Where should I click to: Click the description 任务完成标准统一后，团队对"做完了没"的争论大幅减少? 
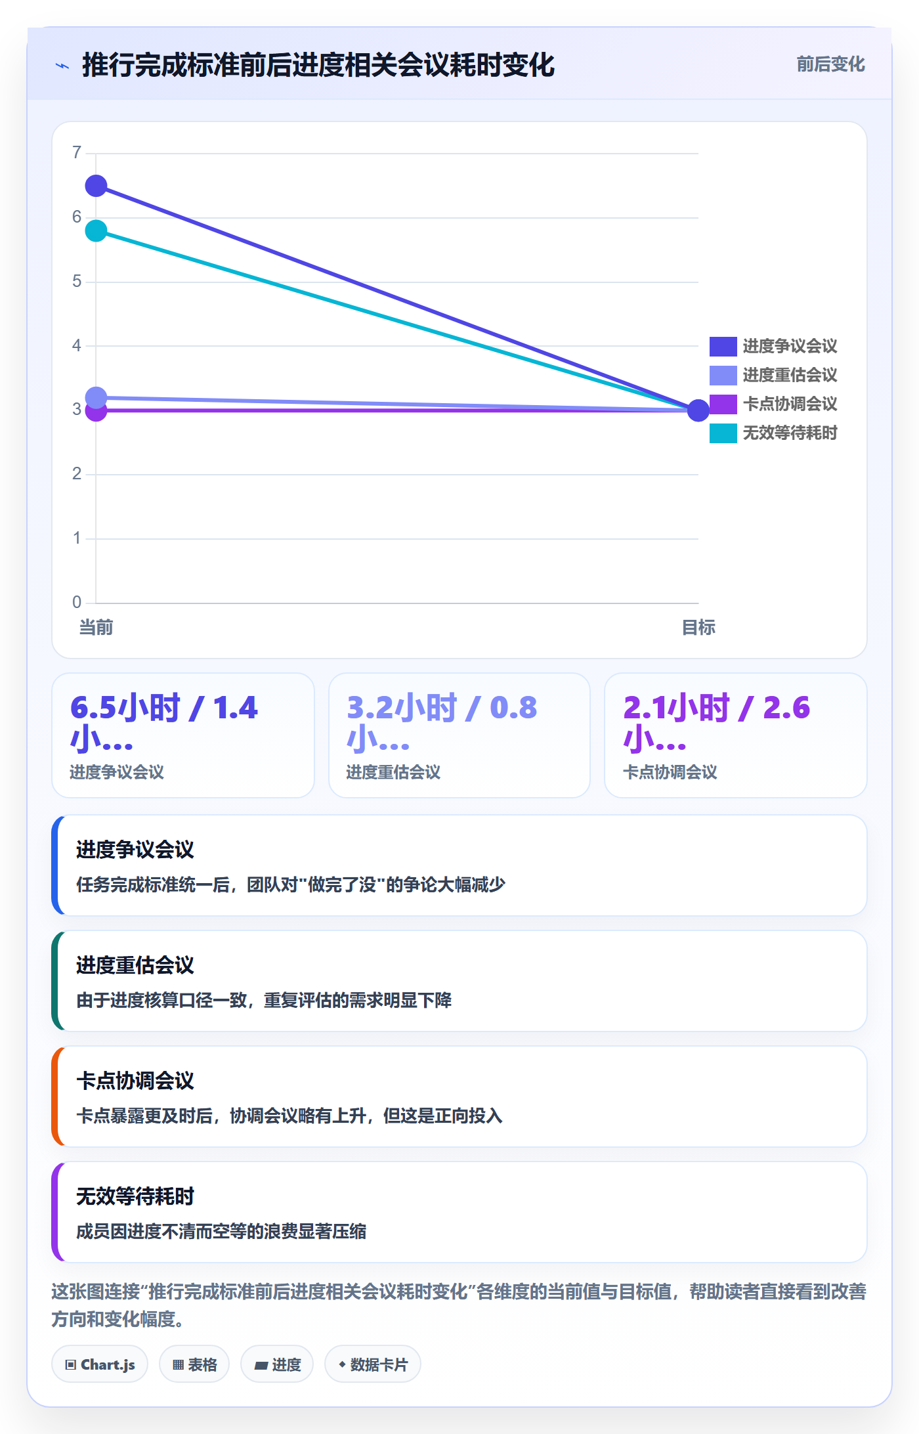(x=291, y=884)
